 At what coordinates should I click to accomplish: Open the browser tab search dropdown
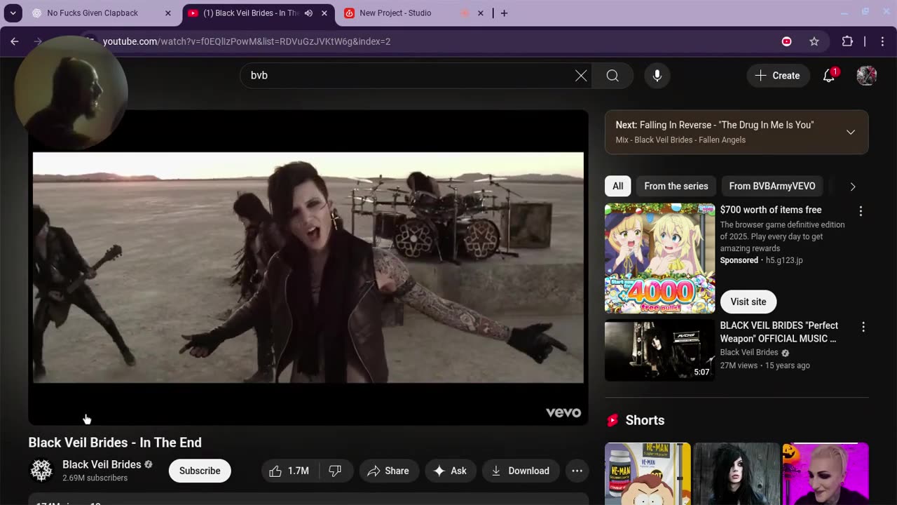pyautogui.click(x=13, y=13)
